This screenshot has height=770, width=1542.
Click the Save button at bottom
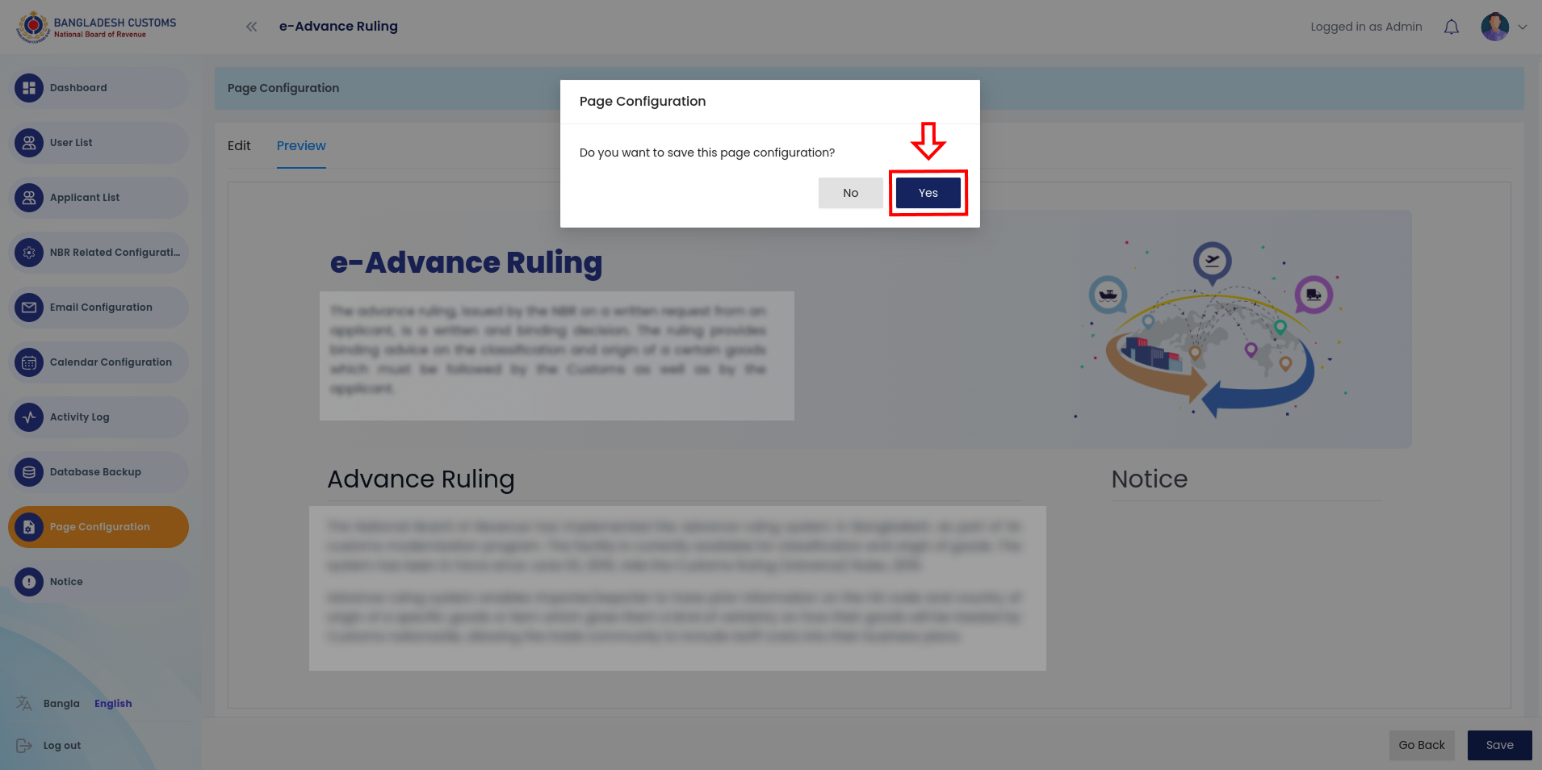click(x=1499, y=745)
